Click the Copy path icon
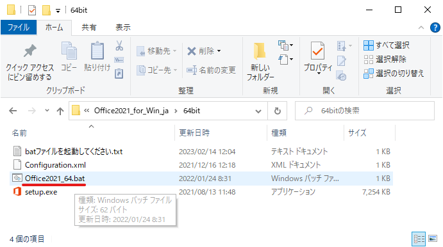This screenshot has width=443, height=247. tap(119, 60)
